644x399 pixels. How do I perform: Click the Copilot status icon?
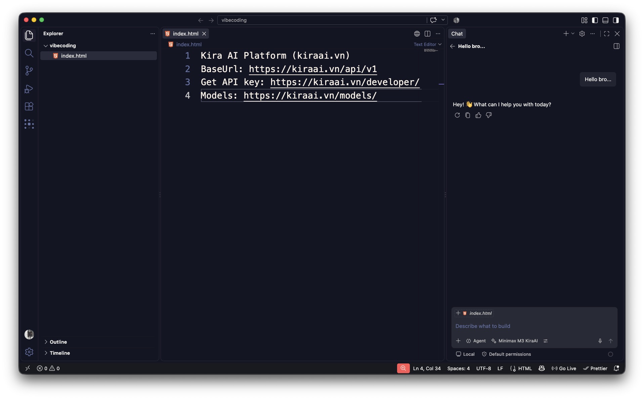(x=542, y=368)
